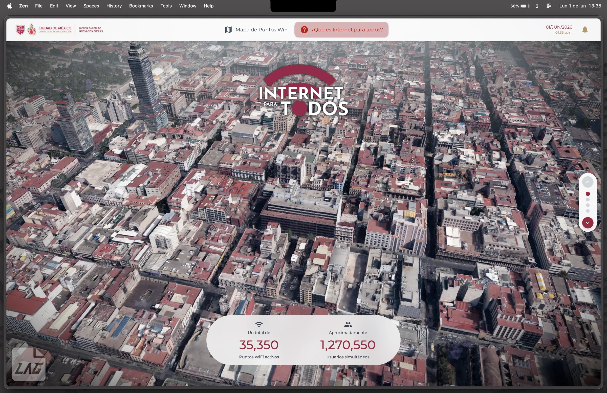Screen dimensions: 607x393
Task: Go to next section with red down chevron
Action: pos(588,223)
